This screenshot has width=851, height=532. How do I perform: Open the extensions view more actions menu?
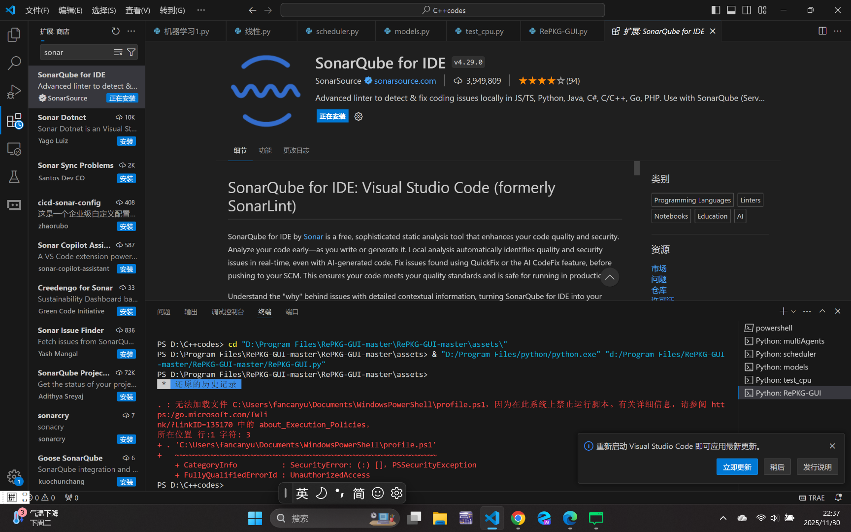131,31
